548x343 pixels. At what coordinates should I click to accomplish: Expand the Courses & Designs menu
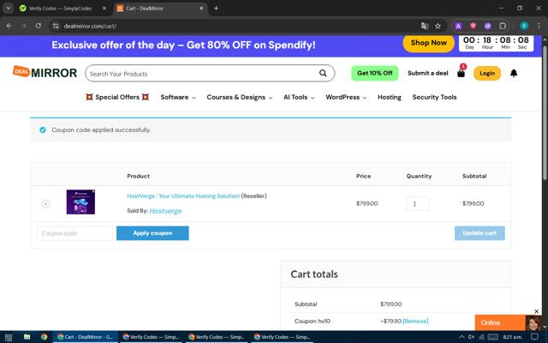point(240,97)
